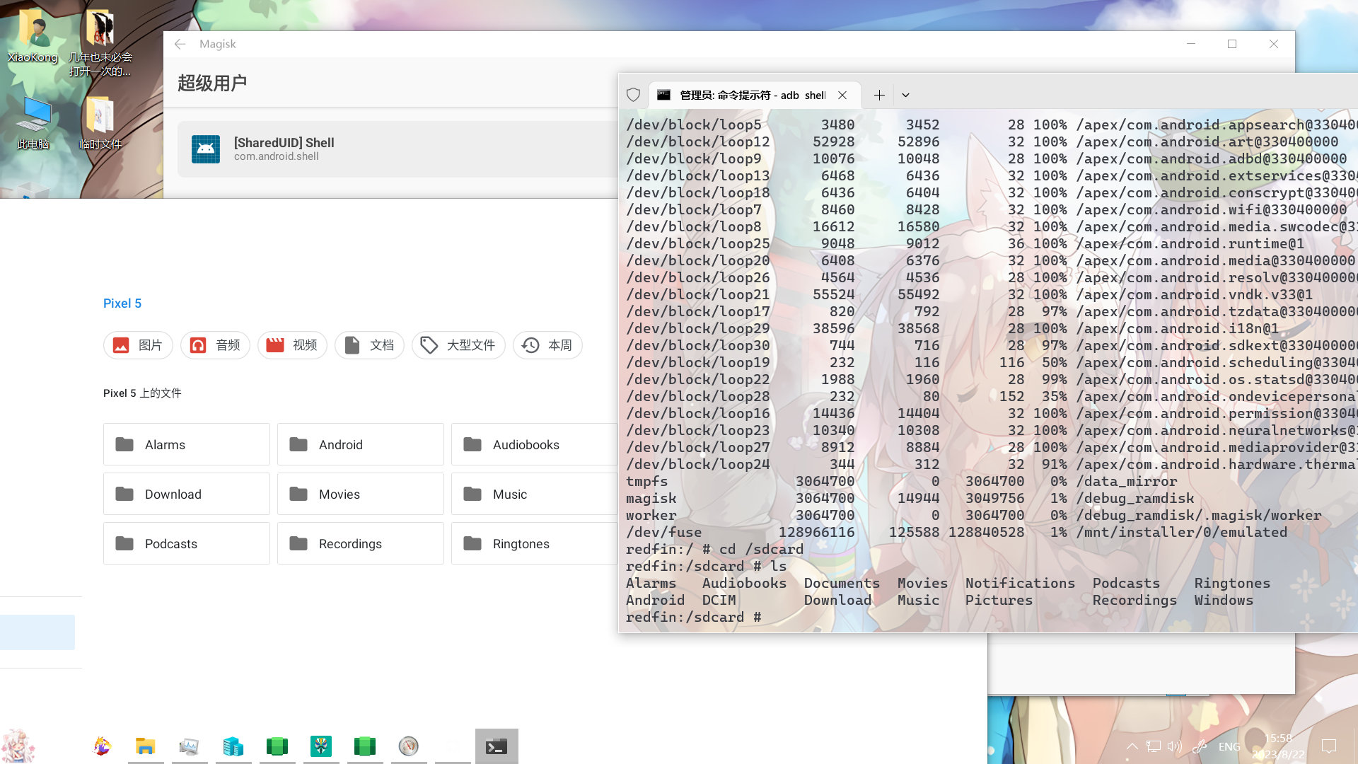Screen dimensions: 1358x764
Task: Open Magisk from the taskbar
Action: point(320,746)
